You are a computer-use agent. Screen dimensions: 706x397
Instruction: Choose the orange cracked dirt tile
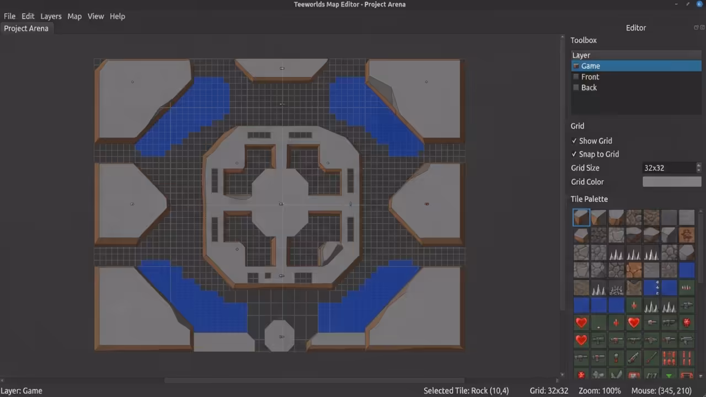(634, 270)
